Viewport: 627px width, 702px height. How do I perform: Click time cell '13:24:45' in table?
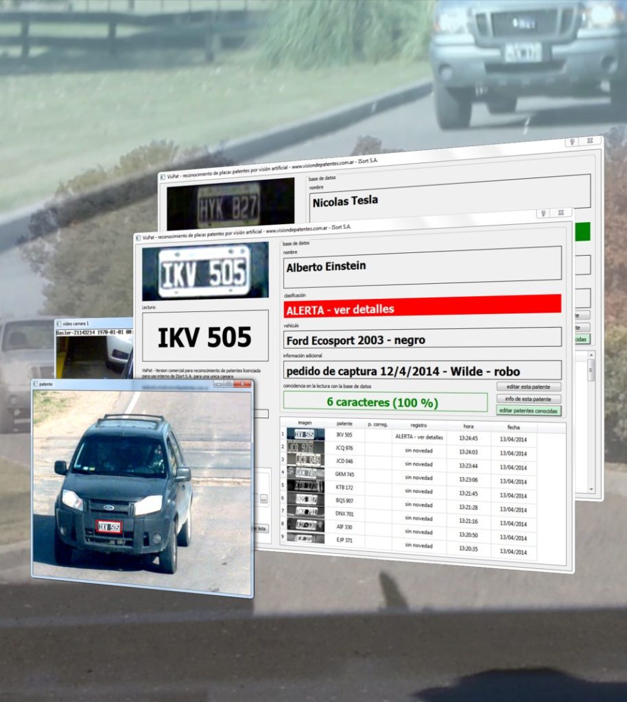(x=469, y=438)
